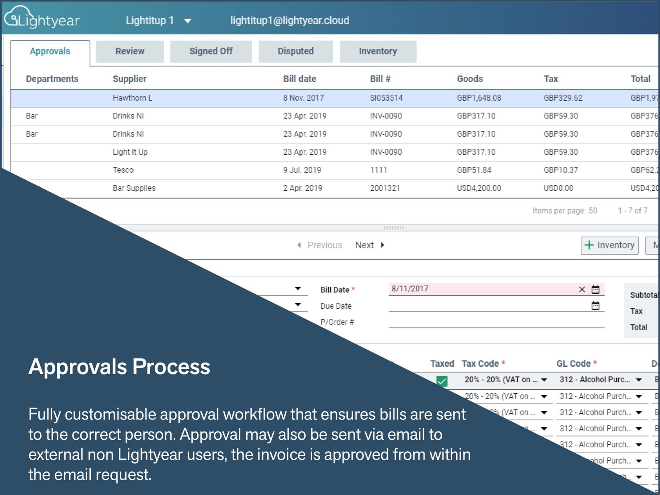The height and width of the screenshot is (495, 660).
Task: Sort by Supplier column header
Action: tap(130, 79)
